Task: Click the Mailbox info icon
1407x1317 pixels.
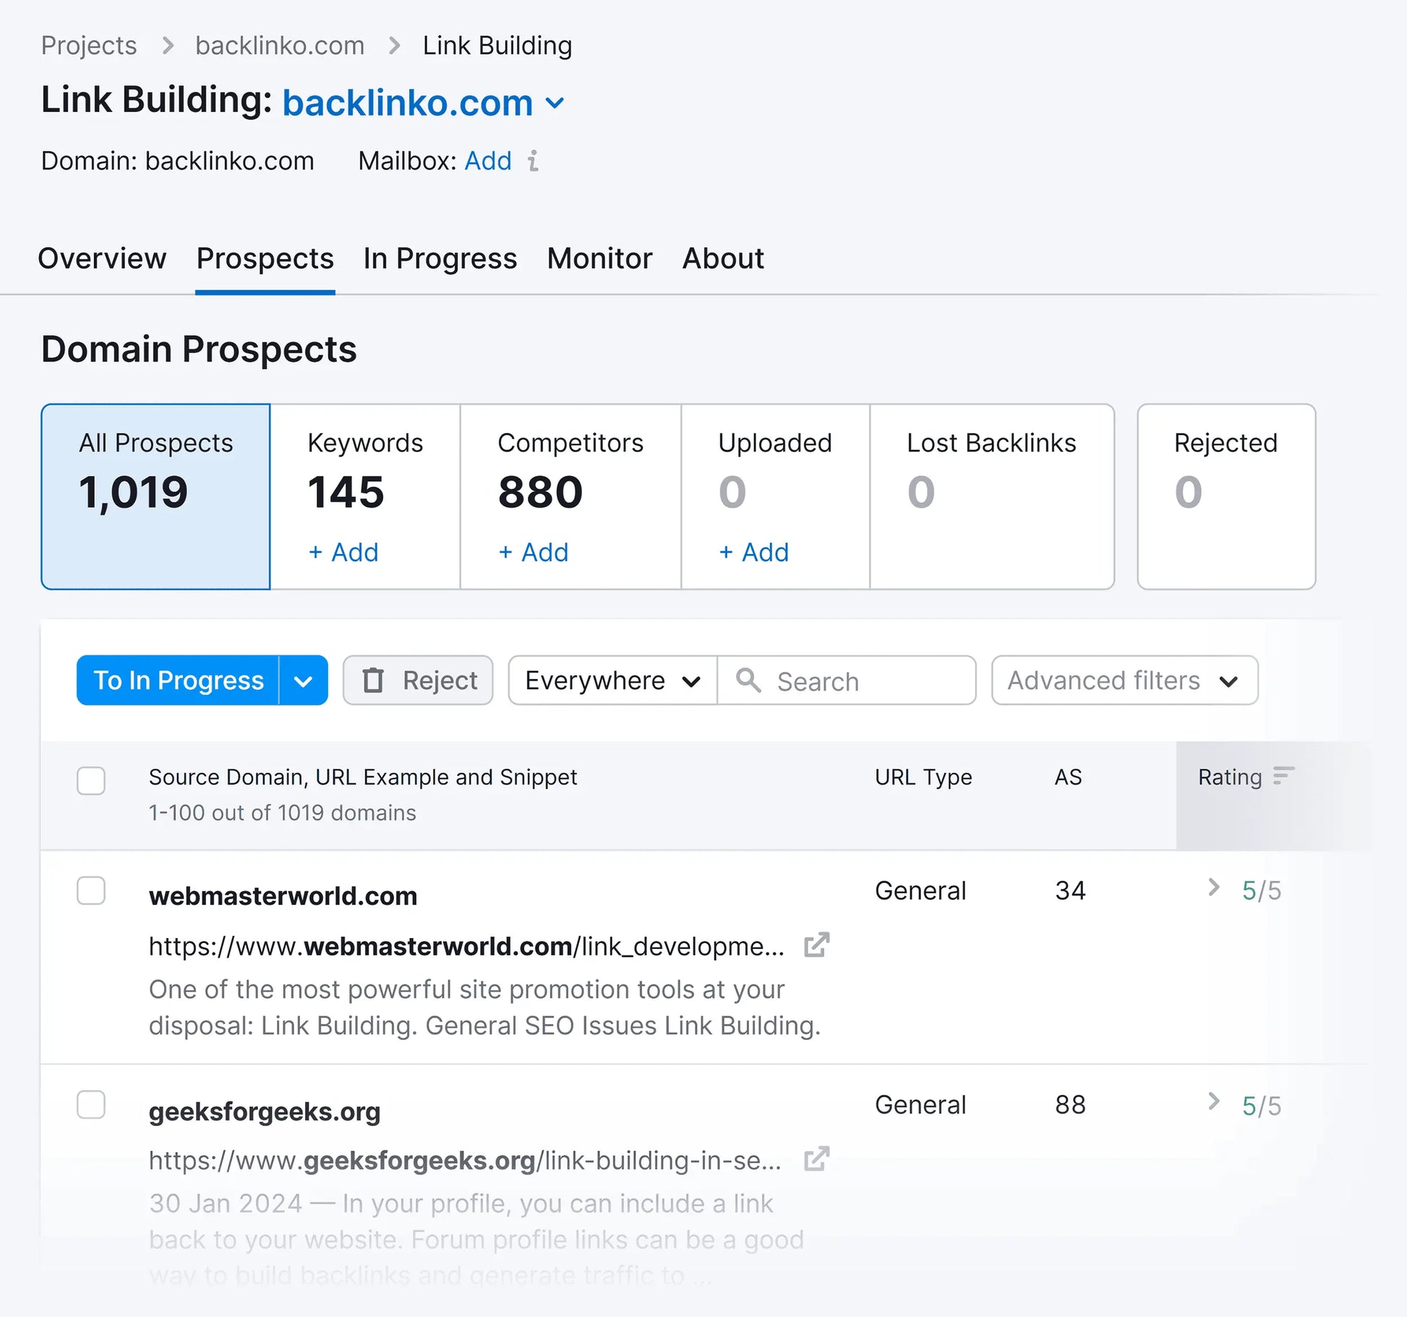Action: pyautogui.click(x=533, y=161)
